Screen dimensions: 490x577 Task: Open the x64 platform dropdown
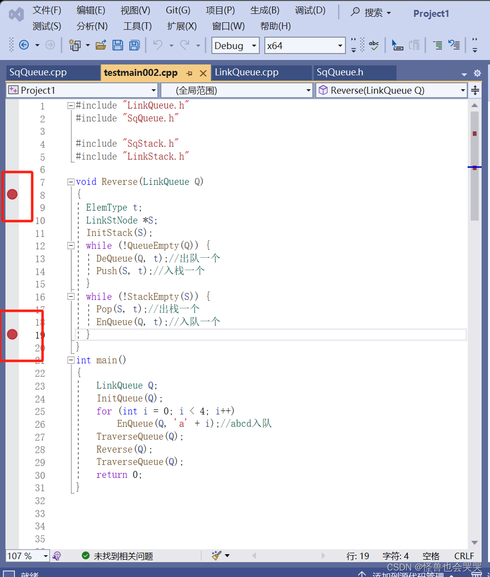pos(305,46)
